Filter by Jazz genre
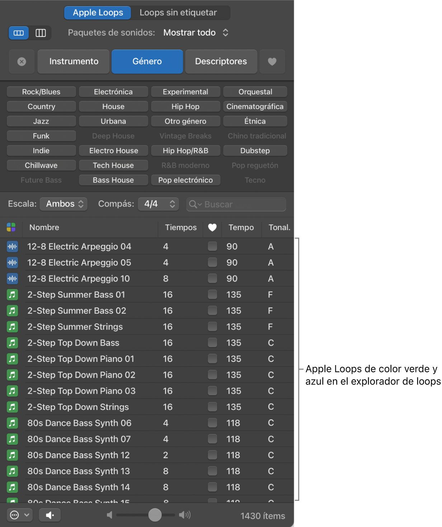 click(x=41, y=121)
